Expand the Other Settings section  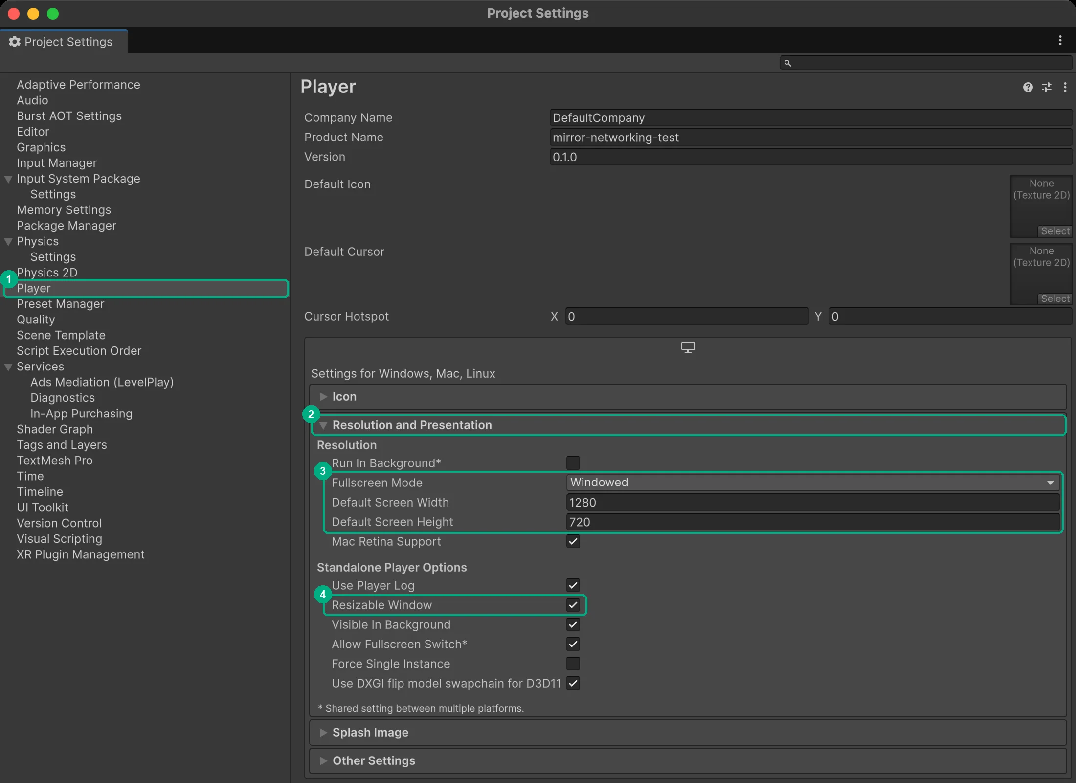tap(688, 761)
